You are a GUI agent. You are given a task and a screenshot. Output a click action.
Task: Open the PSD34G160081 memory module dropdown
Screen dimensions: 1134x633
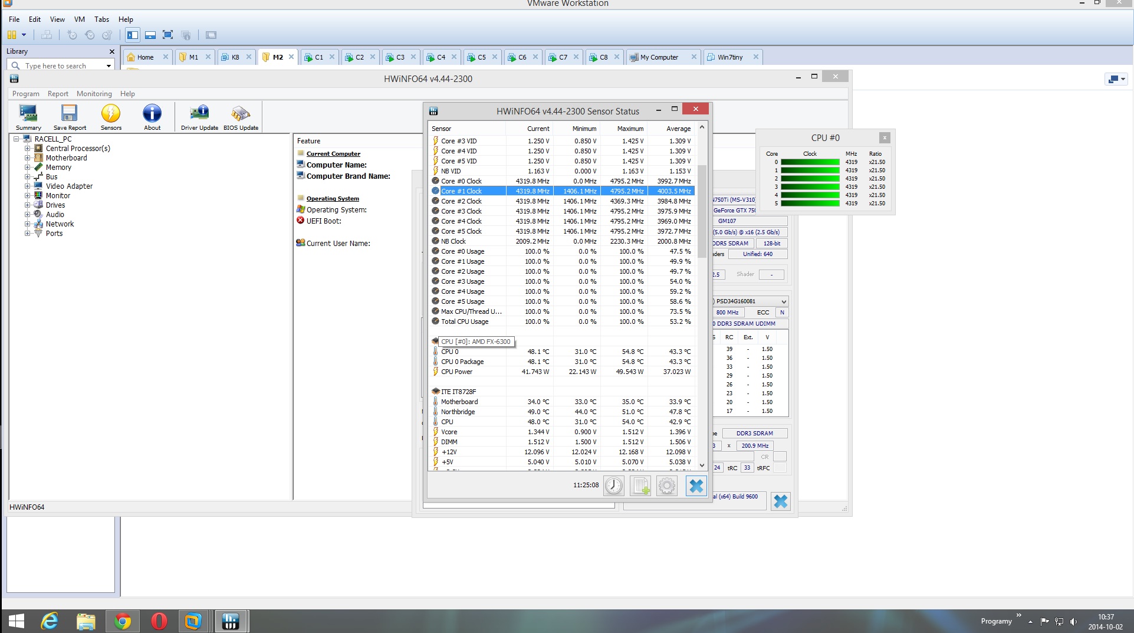point(783,301)
